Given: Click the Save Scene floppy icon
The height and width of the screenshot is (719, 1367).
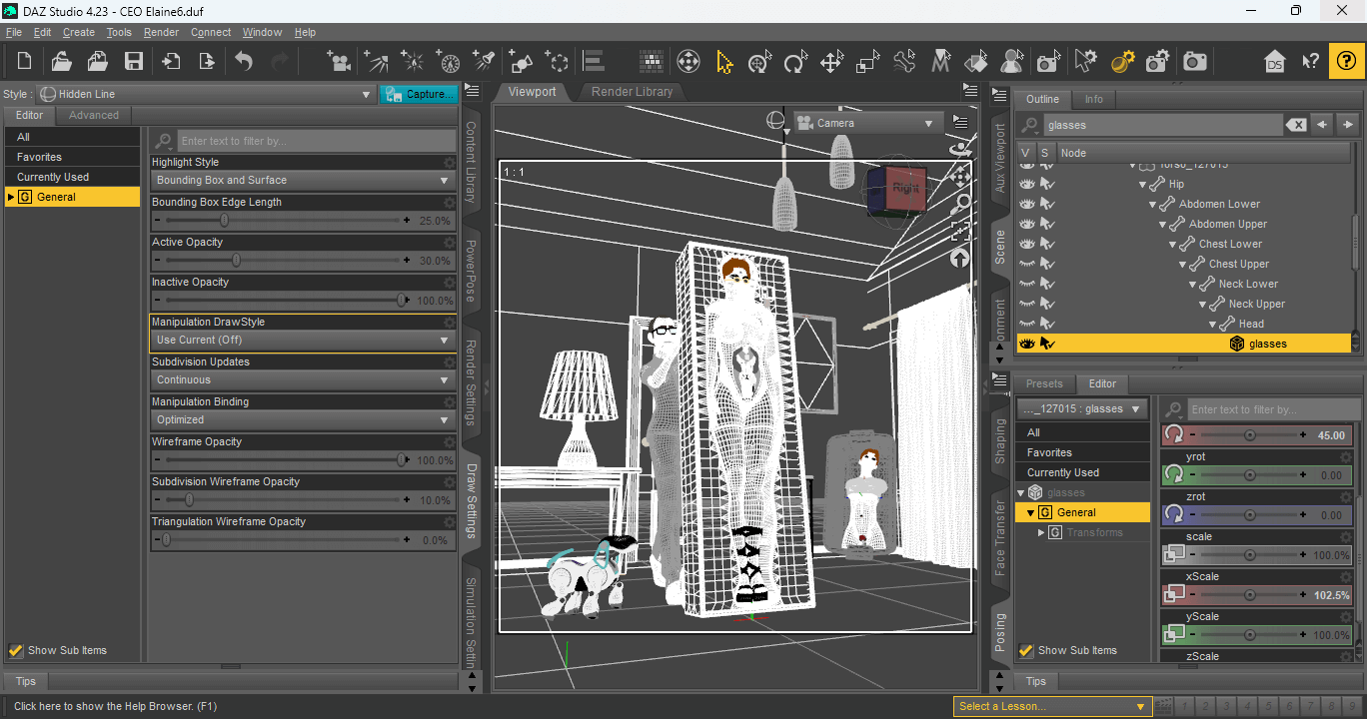Looking at the screenshot, I should click(x=133, y=62).
